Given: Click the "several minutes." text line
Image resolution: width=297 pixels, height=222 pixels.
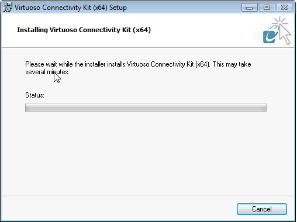Looking at the screenshot, I should [x=47, y=72].
